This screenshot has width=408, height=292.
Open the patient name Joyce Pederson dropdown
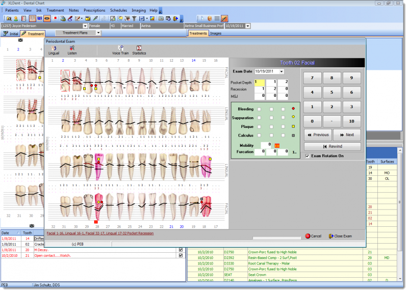pos(86,25)
